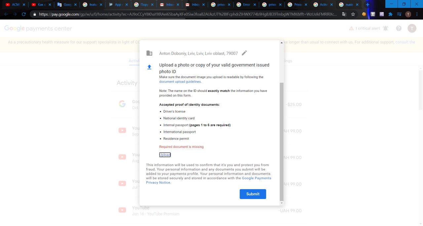Click the National identity card list item
423x226 pixels.
click(179, 118)
